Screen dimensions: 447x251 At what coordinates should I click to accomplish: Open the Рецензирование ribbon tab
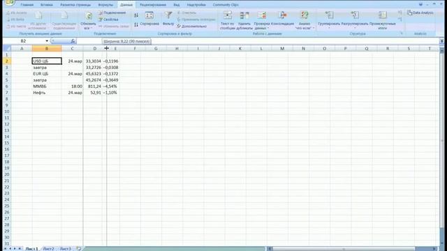[x=153, y=5]
